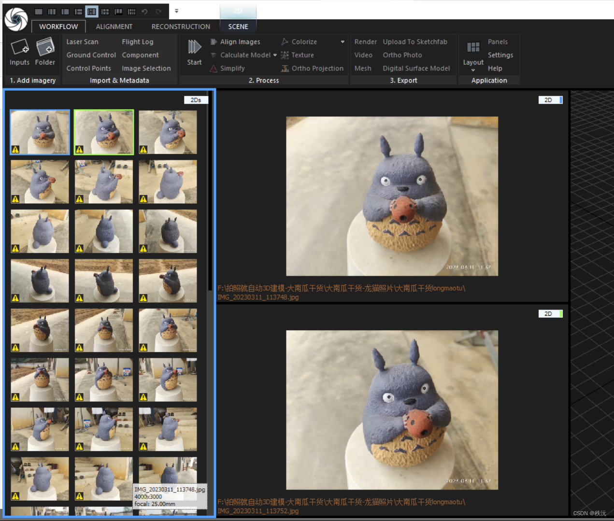This screenshot has width=614, height=521.
Task: Click the Folder add-imagery icon
Action: (45, 47)
